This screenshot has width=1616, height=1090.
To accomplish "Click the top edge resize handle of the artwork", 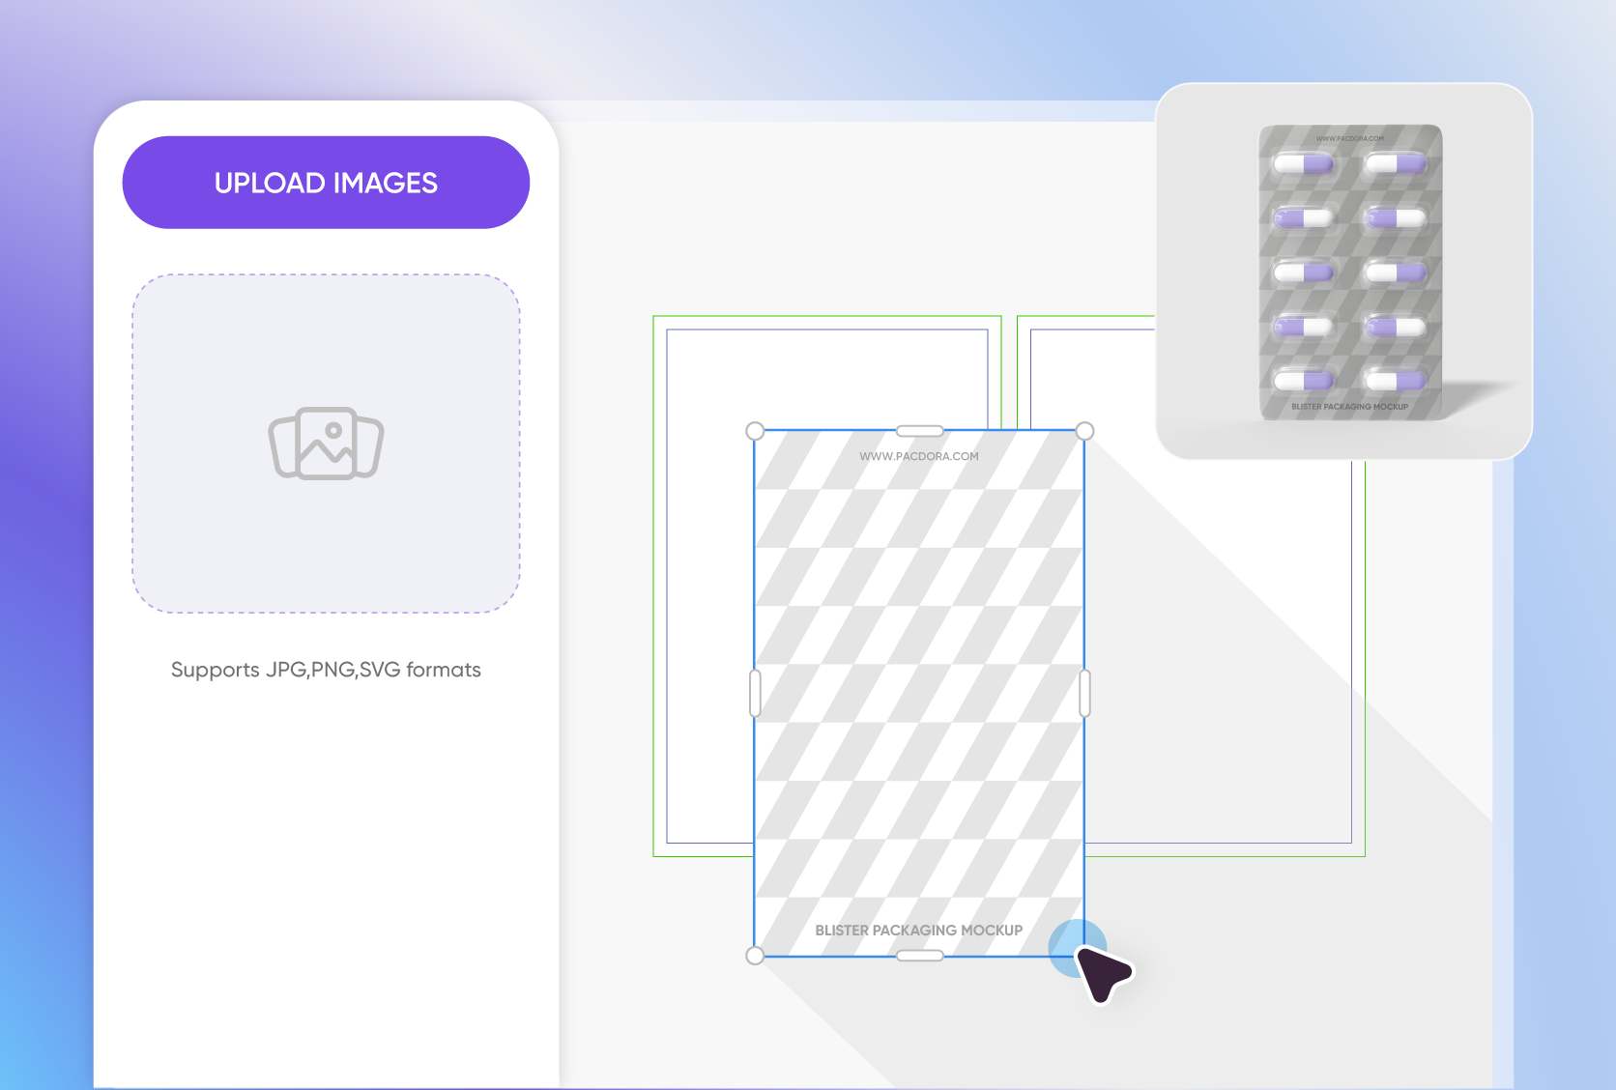I will (919, 431).
